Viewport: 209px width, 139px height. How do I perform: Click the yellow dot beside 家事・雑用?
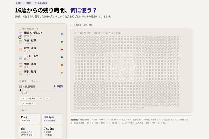coord(62,73)
